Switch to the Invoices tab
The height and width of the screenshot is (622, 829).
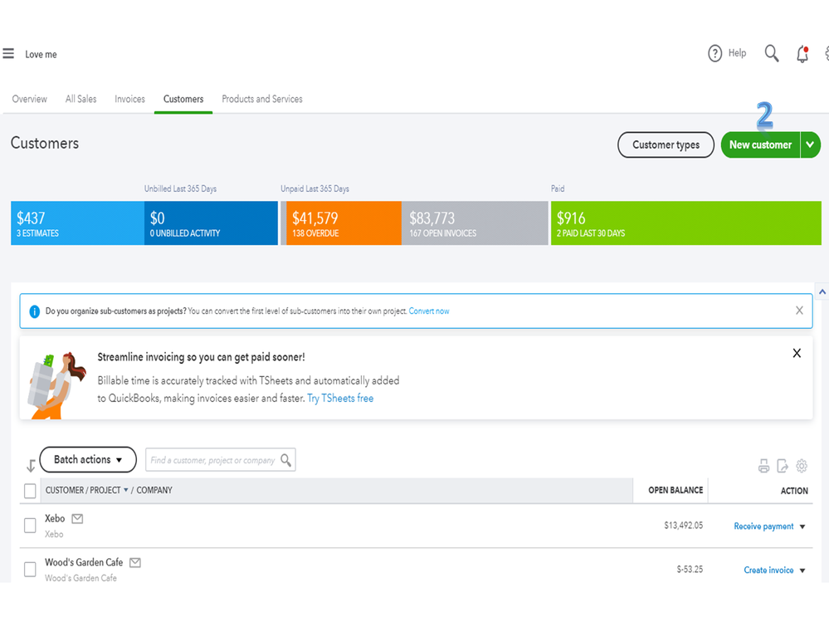coord(129,99)
